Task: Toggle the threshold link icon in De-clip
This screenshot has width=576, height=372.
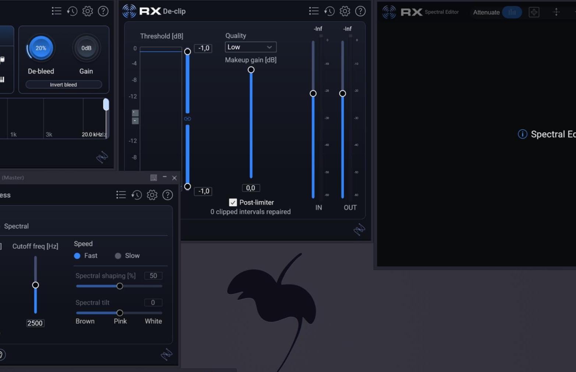Action: pyautogui.click(x=187, y=119)
